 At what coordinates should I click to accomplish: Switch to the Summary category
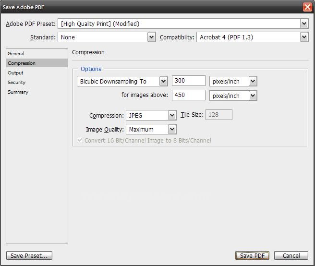coord(37,92)
